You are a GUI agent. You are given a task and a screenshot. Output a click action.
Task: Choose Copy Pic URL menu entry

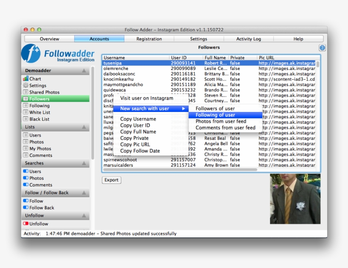[151, 145]
